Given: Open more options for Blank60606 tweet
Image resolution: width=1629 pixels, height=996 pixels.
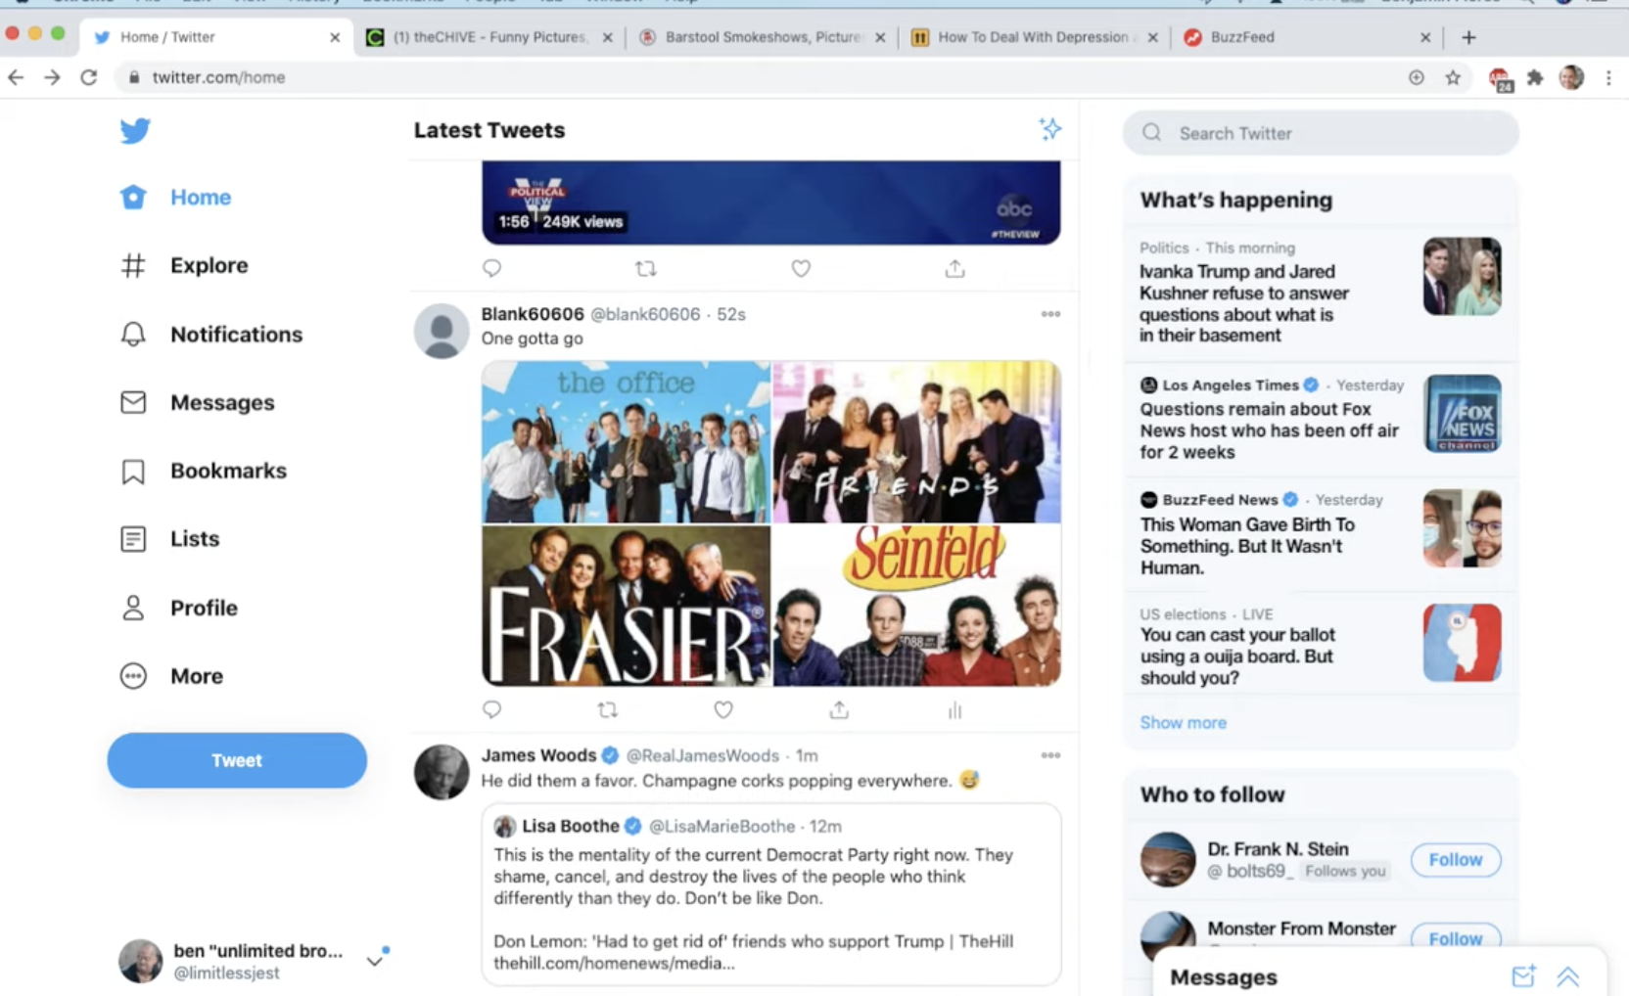Looking at the screenshot, I should point(1050,314).
